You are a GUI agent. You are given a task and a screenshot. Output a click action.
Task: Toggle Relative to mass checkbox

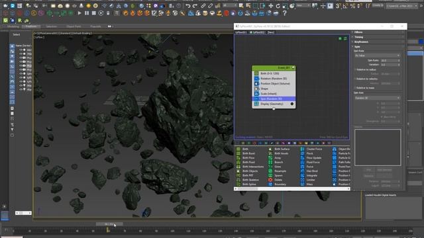point(355,88)
